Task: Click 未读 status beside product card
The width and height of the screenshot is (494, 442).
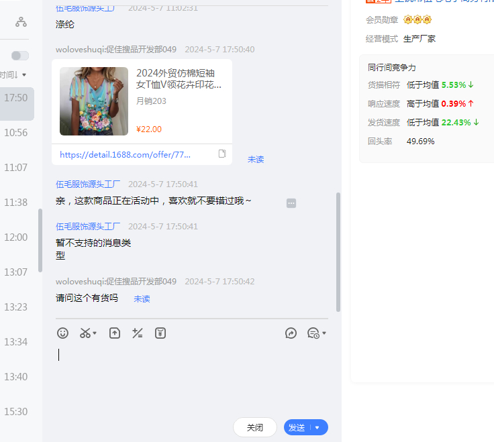Action: [256, 160]
